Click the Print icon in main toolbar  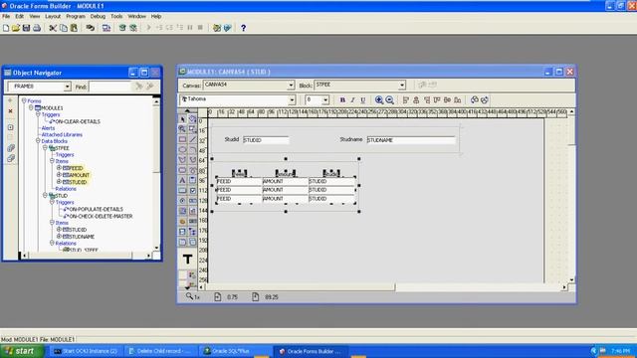tap(37, 28)
